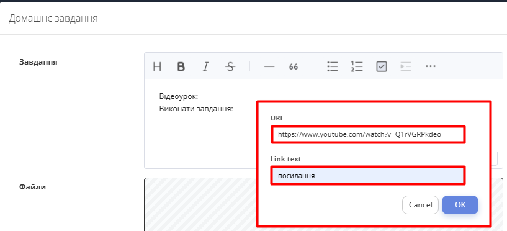Click the 'Домашнє завдання' heading

point(53,19)
